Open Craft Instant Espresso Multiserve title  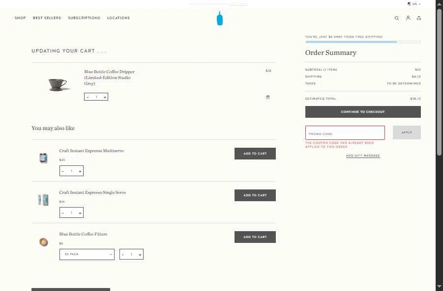tap(91, 151)
